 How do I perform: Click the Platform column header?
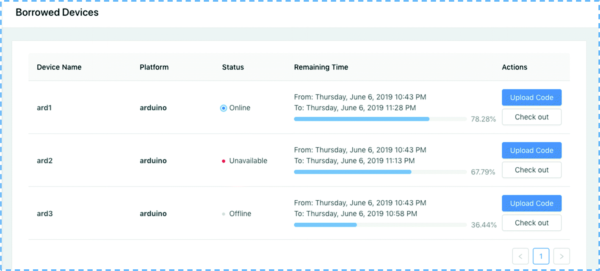point(154,67)
